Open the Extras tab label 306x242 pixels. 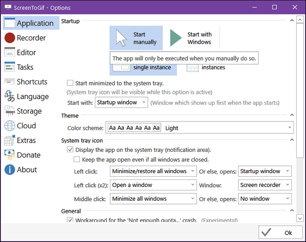pyautogui.click(x=27, y=140)
